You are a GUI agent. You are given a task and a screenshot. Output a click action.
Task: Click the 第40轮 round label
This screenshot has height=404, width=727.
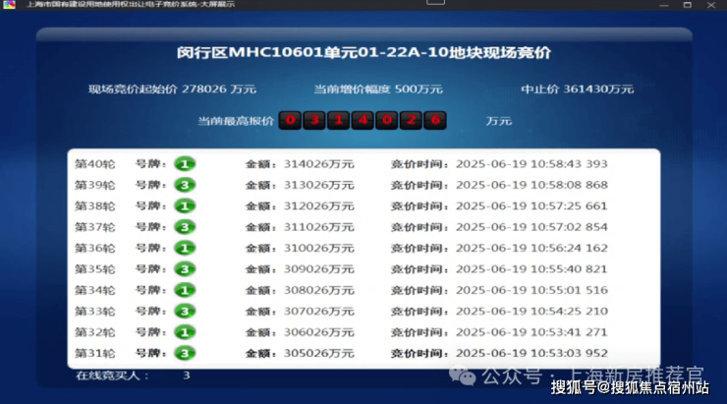click(94, 164)
